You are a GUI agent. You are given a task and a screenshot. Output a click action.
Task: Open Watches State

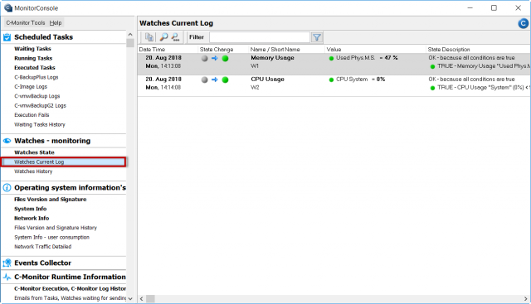34,152
